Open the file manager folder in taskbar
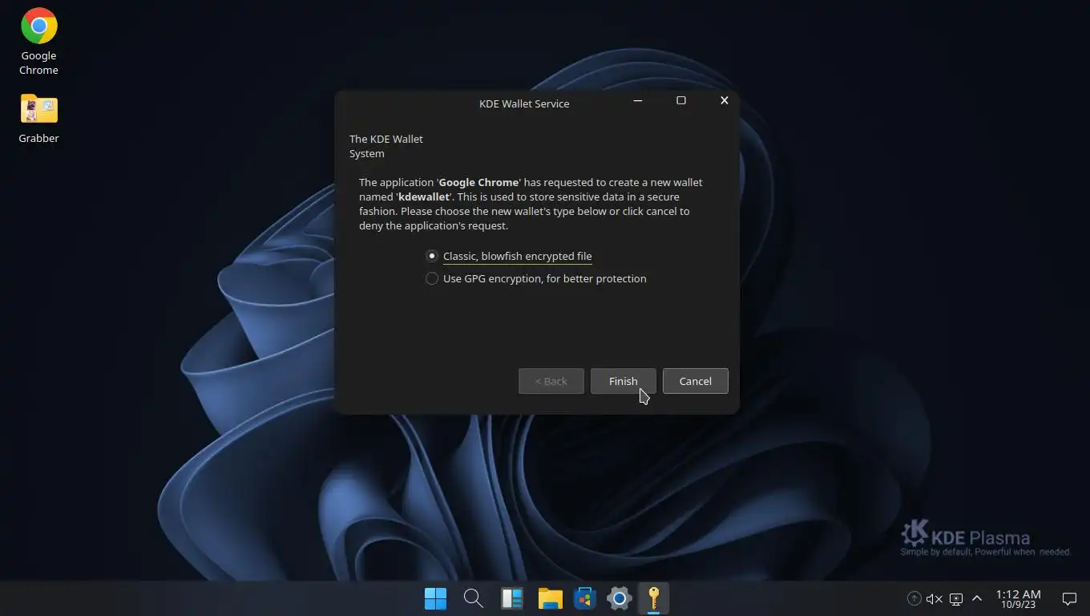 click(x=550, y=598)
